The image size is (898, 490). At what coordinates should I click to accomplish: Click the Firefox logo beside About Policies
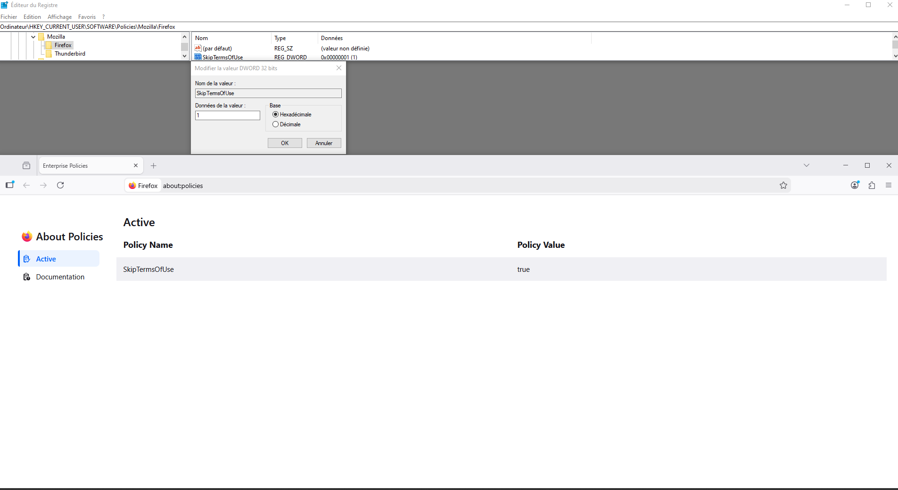[27, 237]
